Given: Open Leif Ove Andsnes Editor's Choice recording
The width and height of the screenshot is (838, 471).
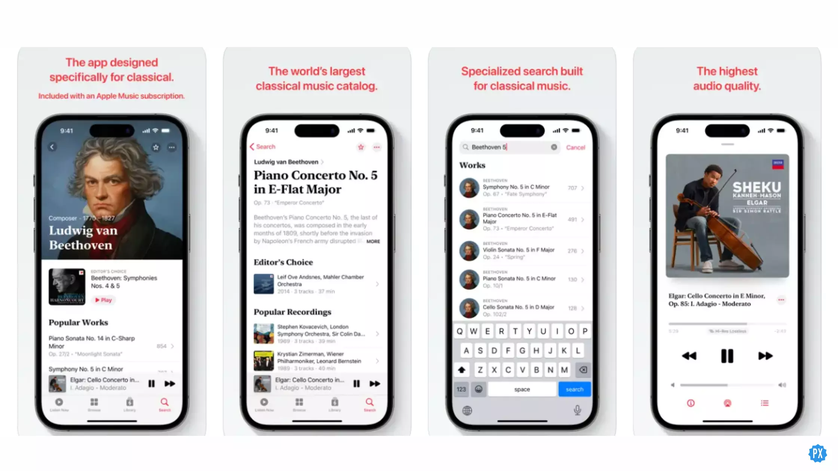Looking at the screenshot, I should point(316,283).
